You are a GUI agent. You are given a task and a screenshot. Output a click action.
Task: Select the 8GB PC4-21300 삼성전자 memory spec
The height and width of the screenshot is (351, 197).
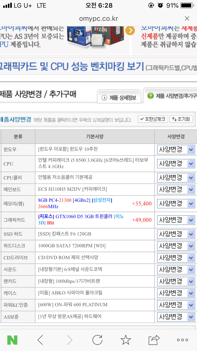[x=75, y=203]
